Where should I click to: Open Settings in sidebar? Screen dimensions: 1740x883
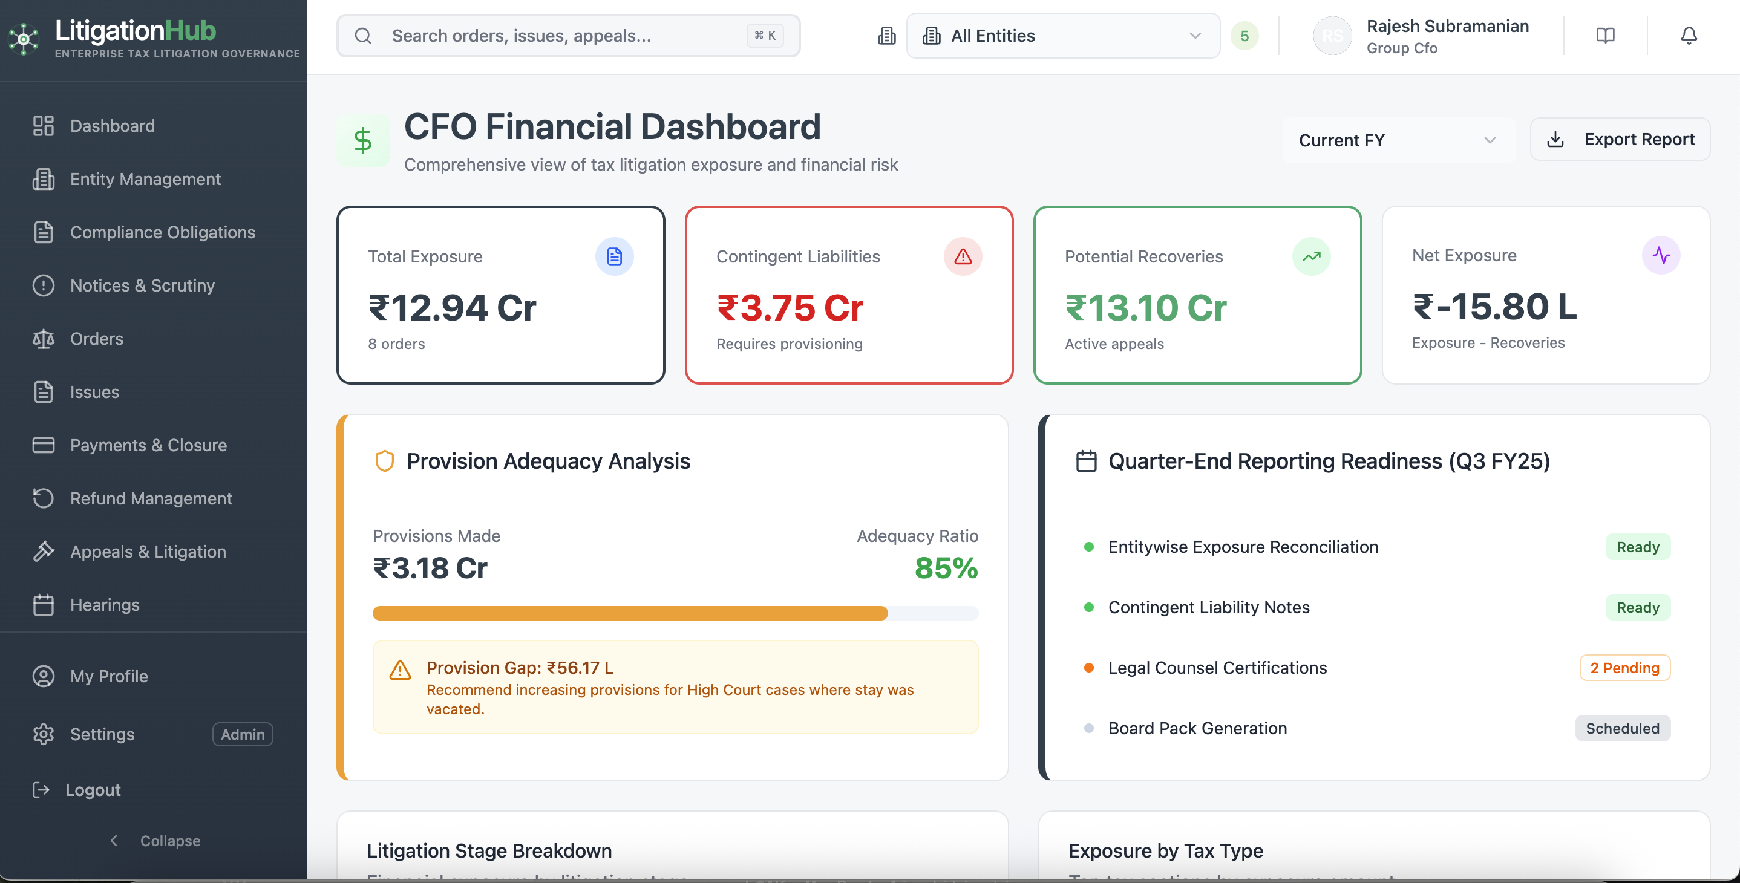point(102,734)
